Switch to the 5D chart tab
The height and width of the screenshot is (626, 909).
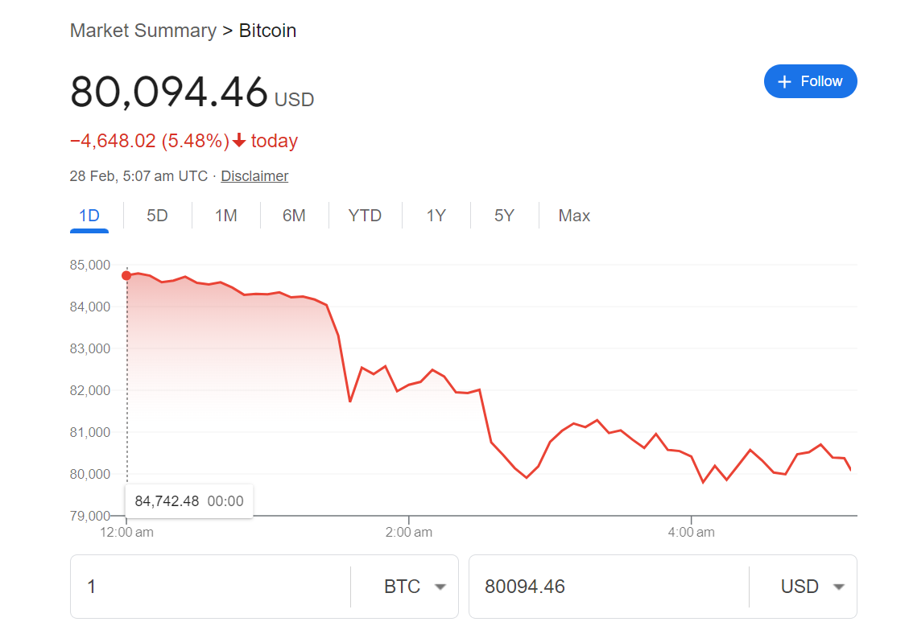coord(157,216)
